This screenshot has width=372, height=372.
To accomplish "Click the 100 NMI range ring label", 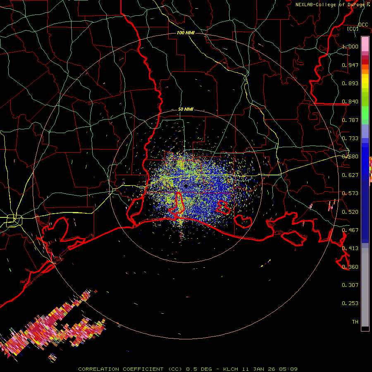I will (186, 33).
